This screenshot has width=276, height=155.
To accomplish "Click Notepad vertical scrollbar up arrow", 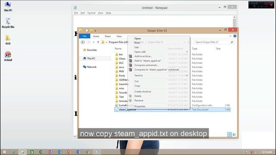I will point(234,17).
